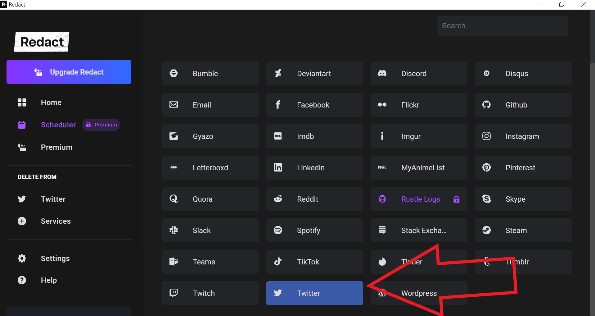The width and height of the screenshot is (595, 316).
Task: Click the Premium badge beside Scheduler
Action: [101, 125]
